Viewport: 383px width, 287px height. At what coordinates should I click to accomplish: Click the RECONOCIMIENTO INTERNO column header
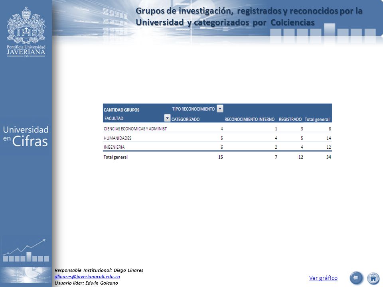[x=249, y=119]
